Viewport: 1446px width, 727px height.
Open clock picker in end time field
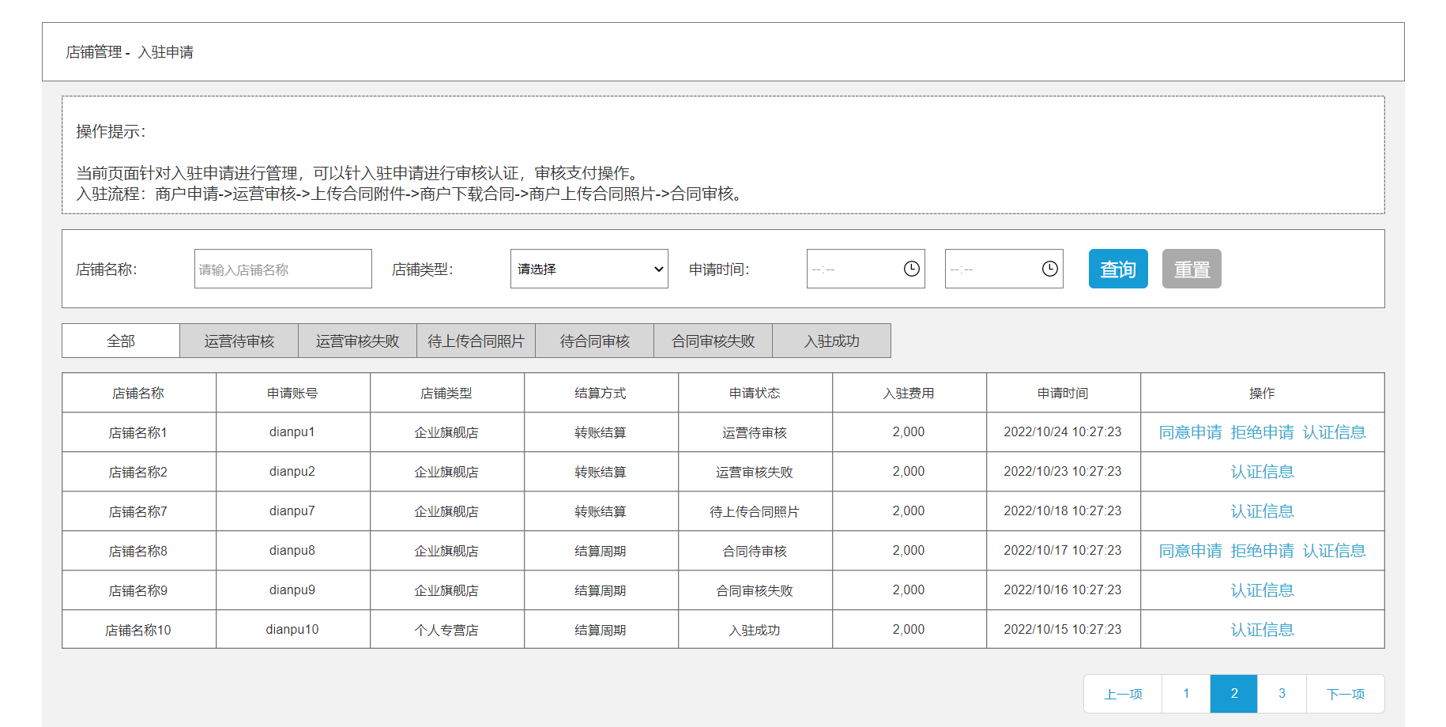pyautogui.click(x=1049, y=269)
